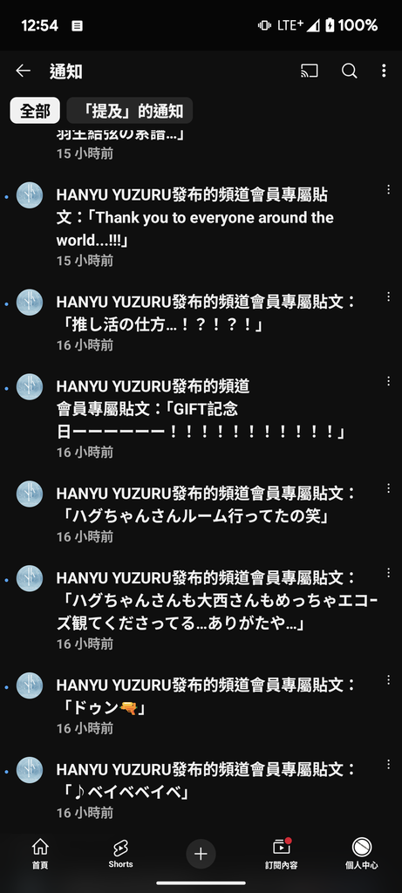402x893 pixels.
Task: Go to 首頁 home tab
Action: click(x=40, y=854)
